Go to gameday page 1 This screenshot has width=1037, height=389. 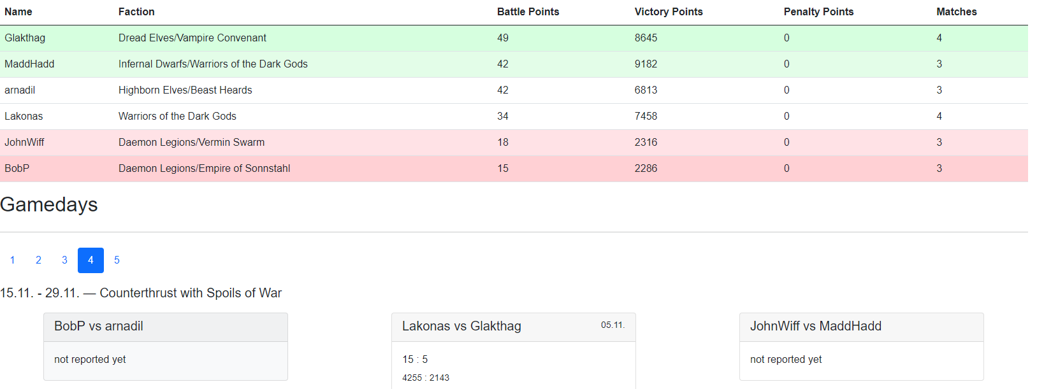[x=13, y=260]
